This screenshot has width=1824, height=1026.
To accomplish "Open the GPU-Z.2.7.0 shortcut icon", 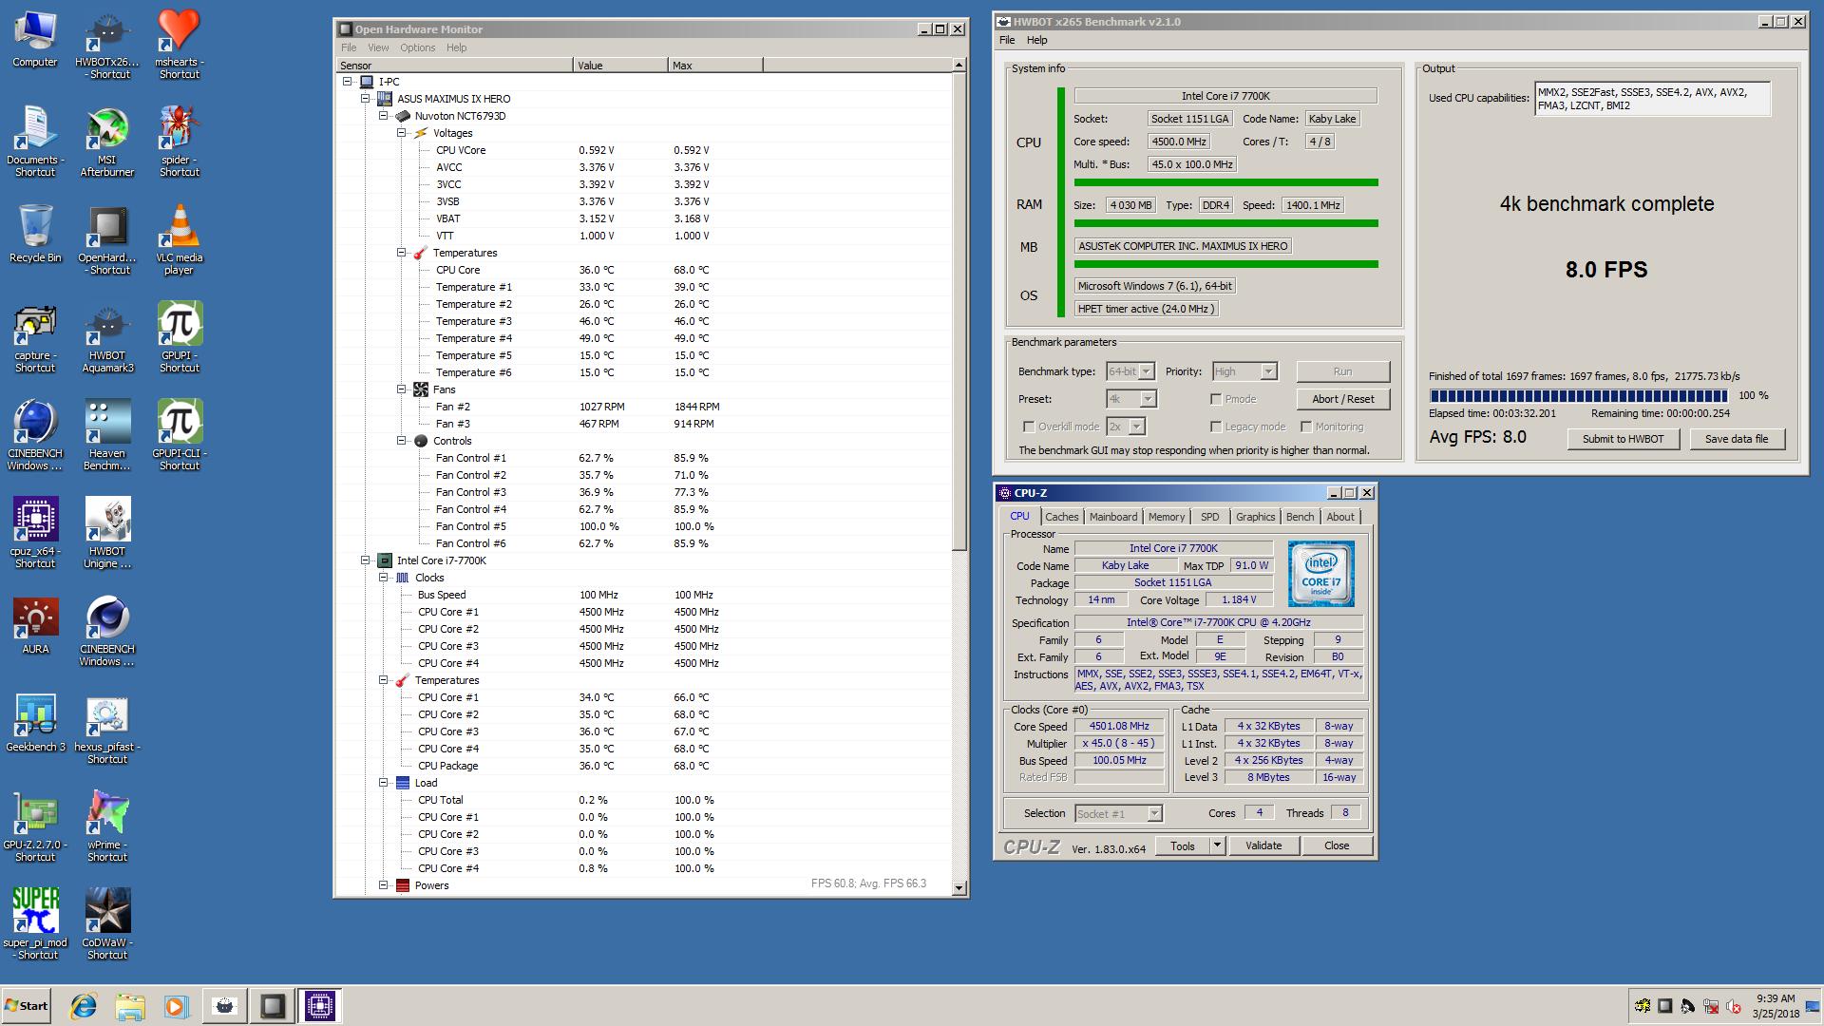I will (35, 827).
